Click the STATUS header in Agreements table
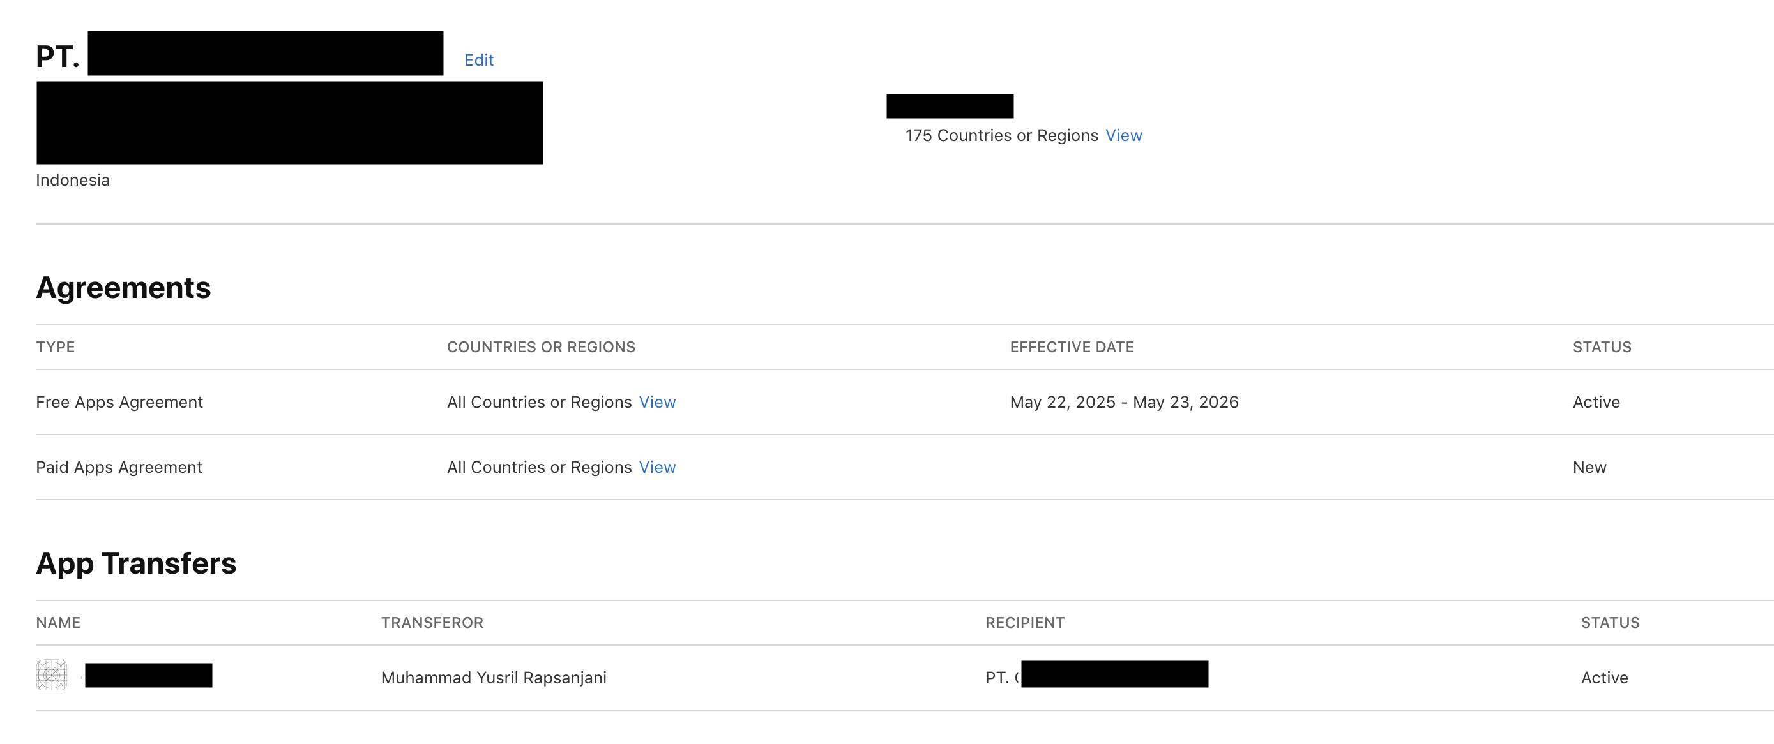1774x744 pixels. (x=1602, y=347)
